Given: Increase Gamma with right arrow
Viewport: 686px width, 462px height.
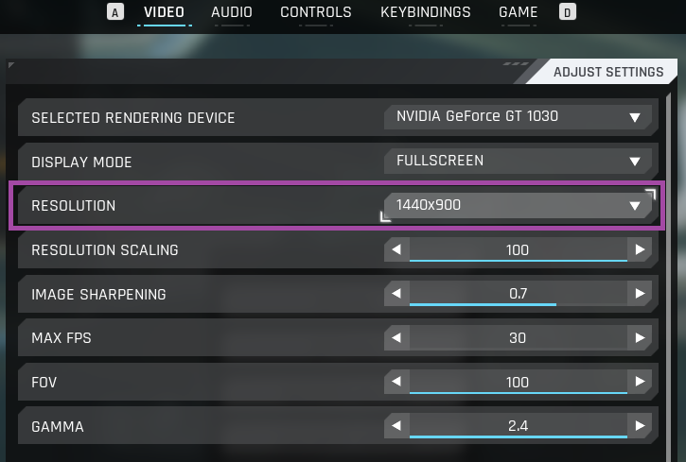Looking at the screenshot, I should point(641,426).
